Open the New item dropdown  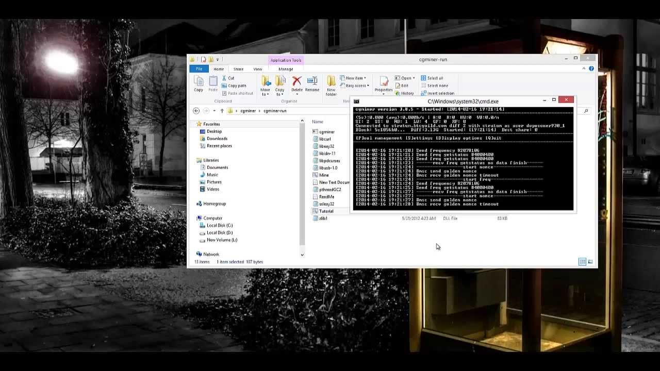click(x=354, y=78)
